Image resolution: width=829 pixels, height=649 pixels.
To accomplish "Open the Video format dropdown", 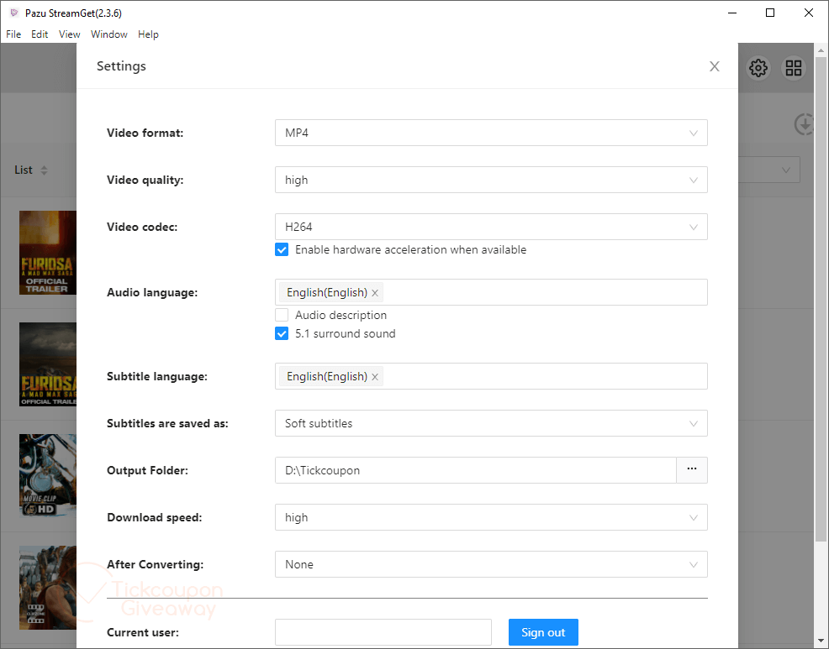I will (490, 133).
